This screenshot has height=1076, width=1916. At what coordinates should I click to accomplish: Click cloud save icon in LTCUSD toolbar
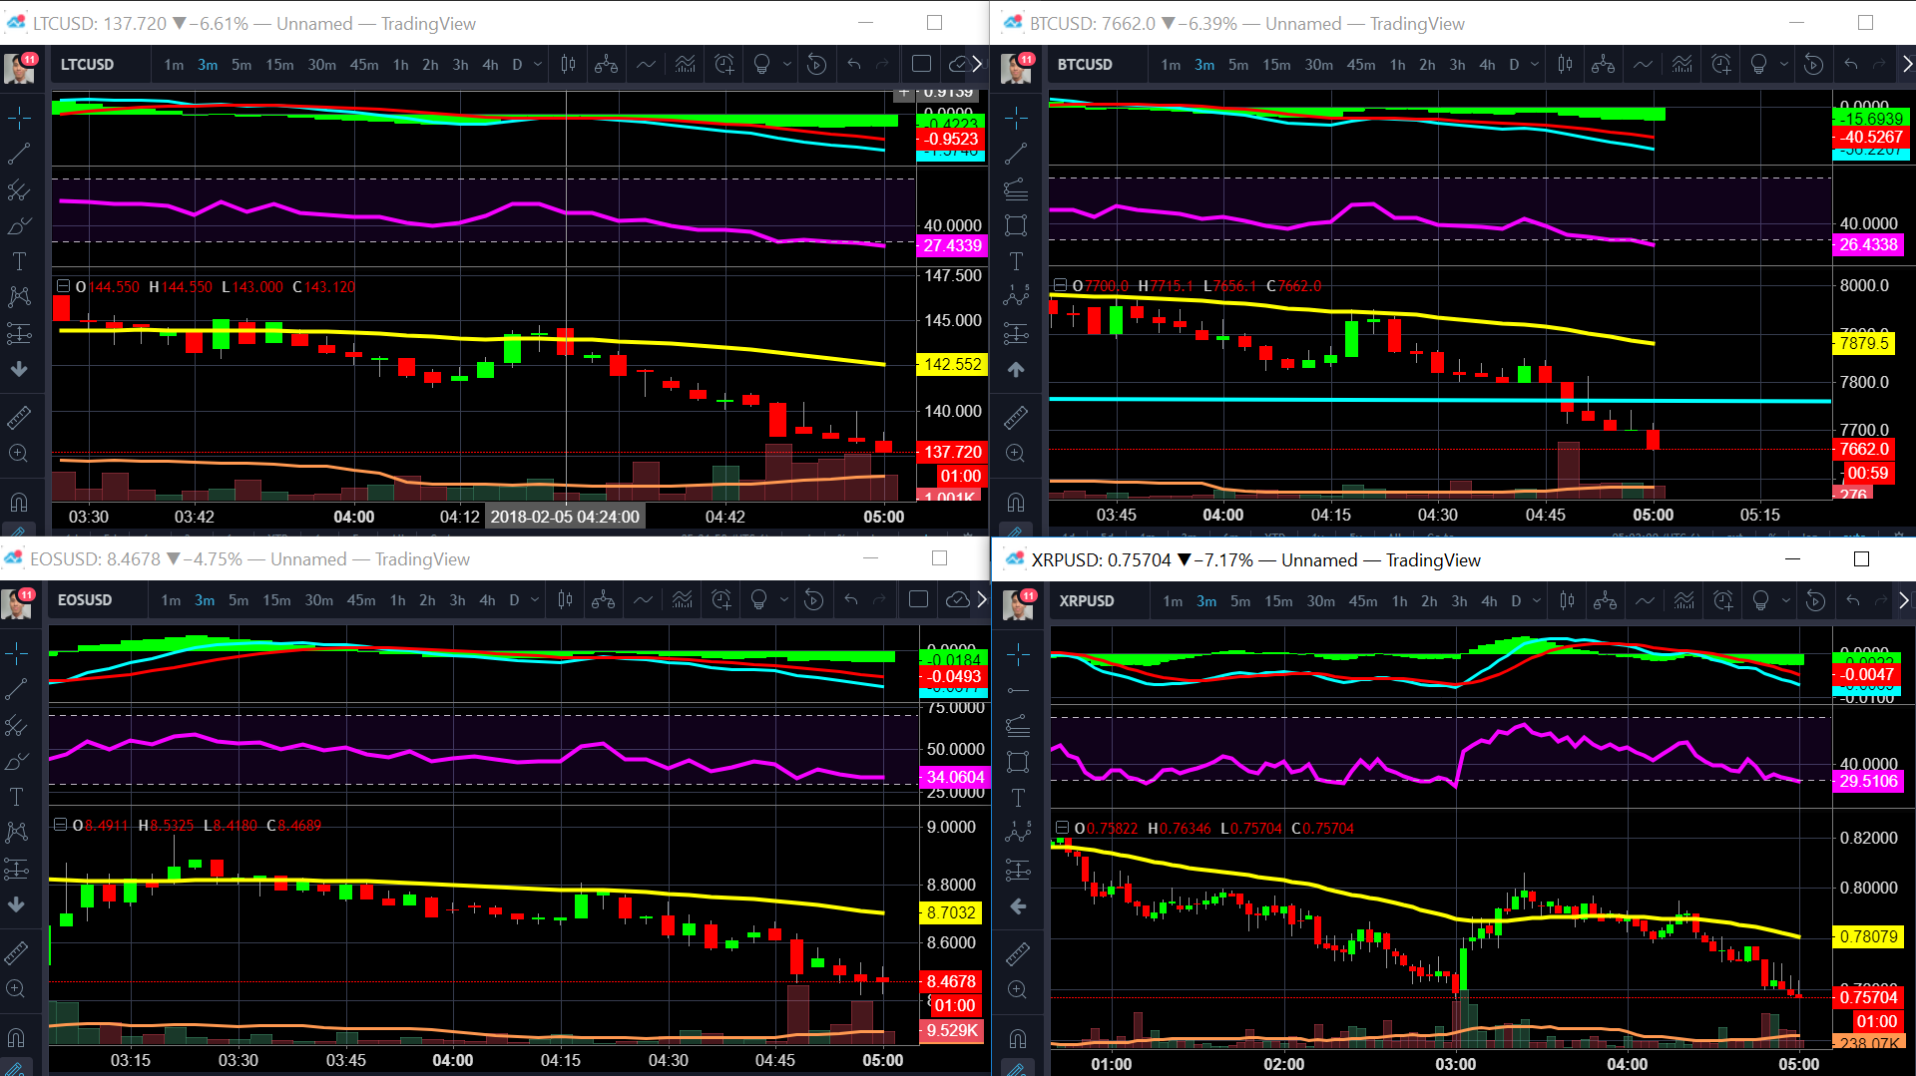(958, 65)
